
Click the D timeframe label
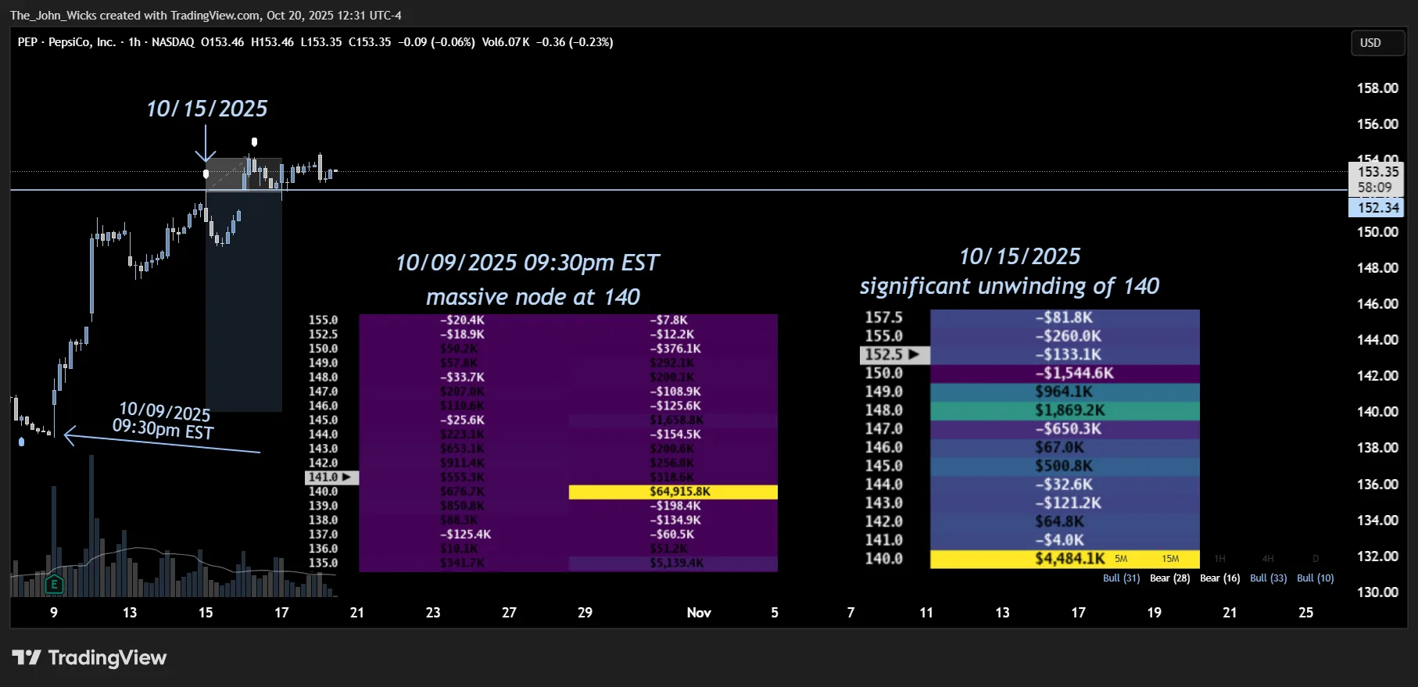[x=1316, y=559]
